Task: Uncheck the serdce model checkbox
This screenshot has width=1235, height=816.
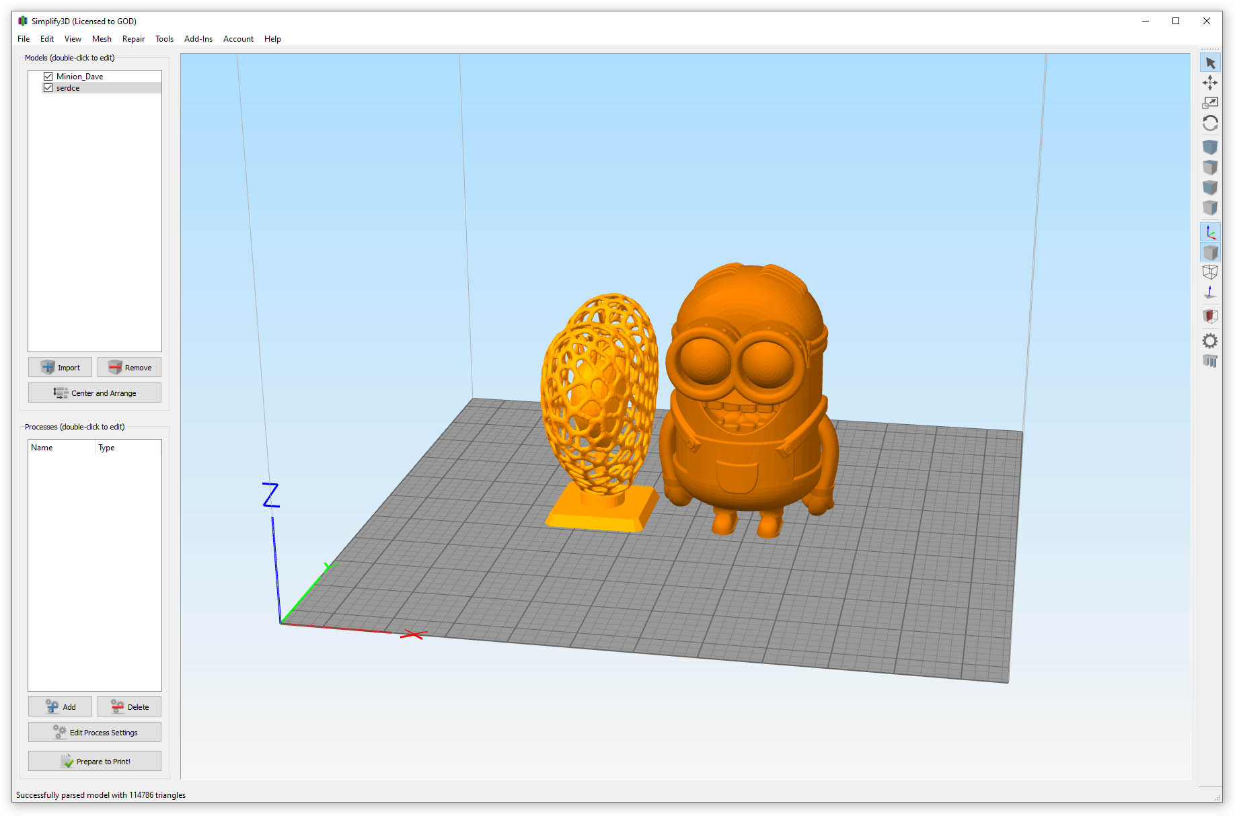Action: [x=48, y=88]
